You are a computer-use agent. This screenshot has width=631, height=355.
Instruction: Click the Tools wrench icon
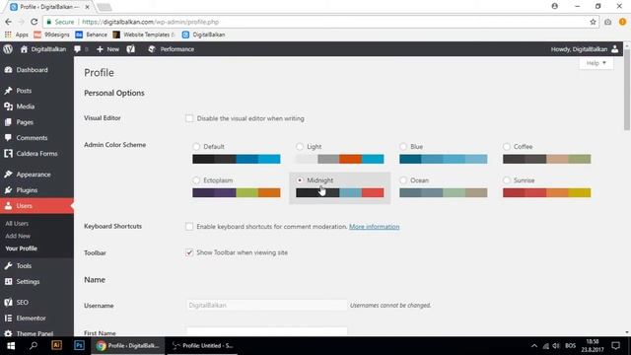point(8,265)
